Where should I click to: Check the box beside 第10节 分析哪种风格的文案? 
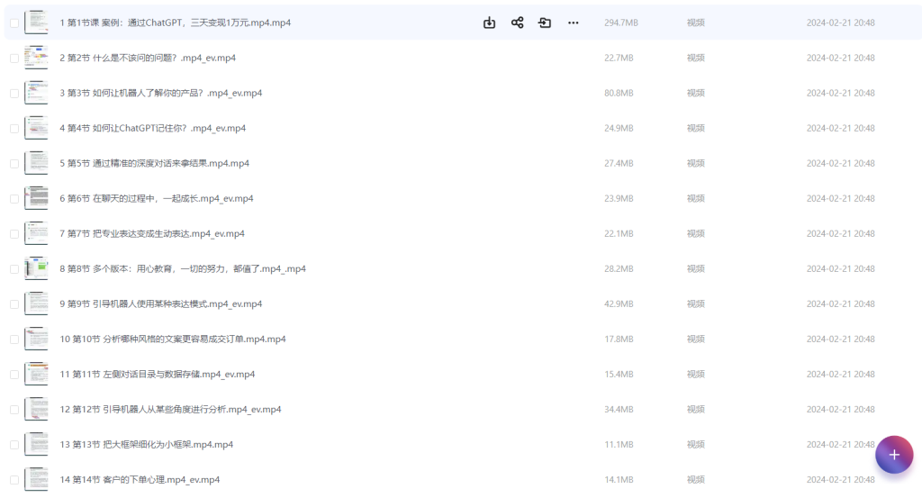tap(14, 340)
